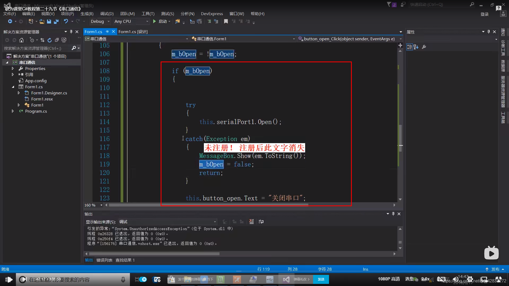This screenshot has width=509, height=286.
Task: Toggle a bookmark with the bookmark icon
Action: tap(226, 21)
